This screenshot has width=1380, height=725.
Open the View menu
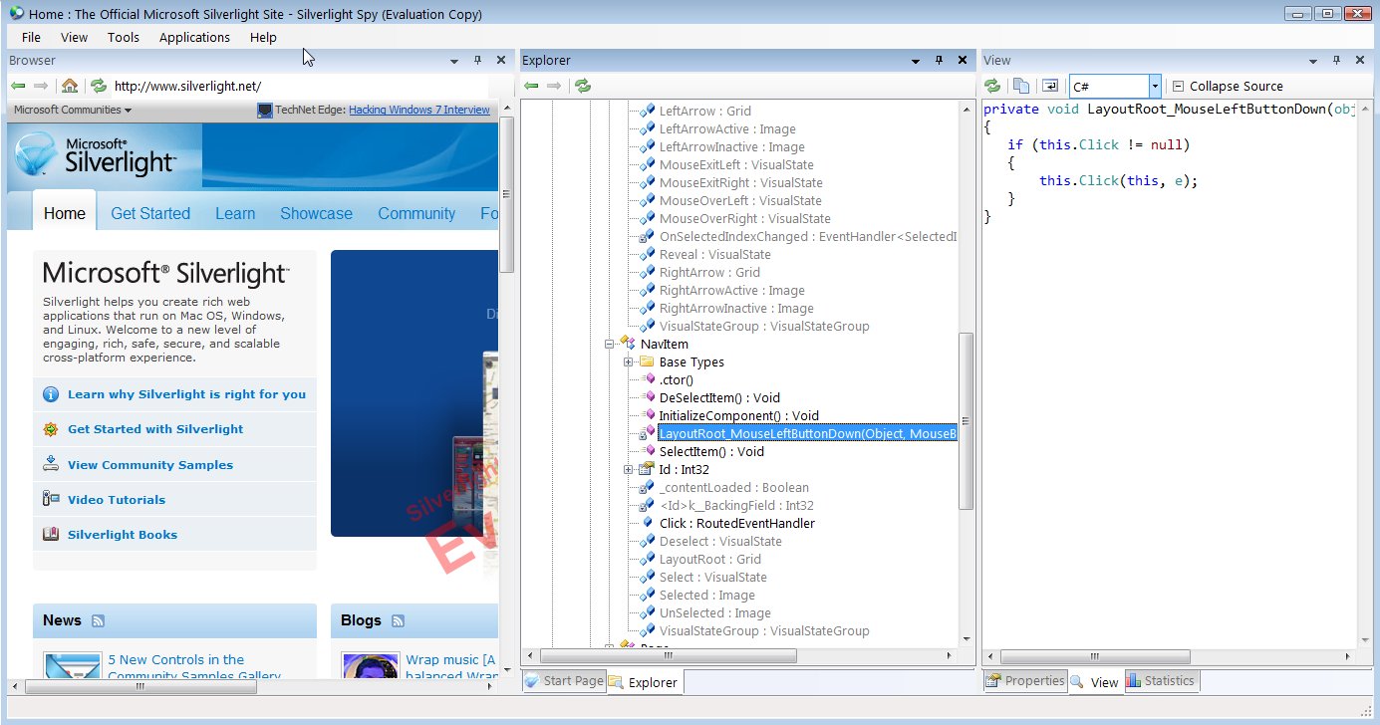(75, 37)
